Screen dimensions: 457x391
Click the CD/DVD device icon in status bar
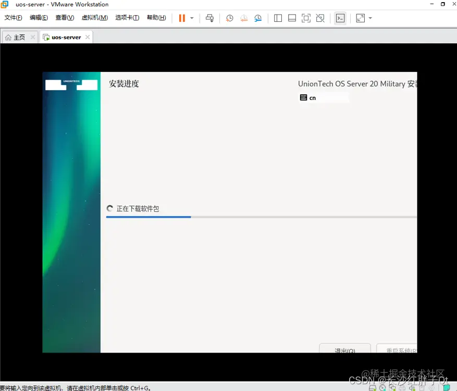click(x=382, y=387)
